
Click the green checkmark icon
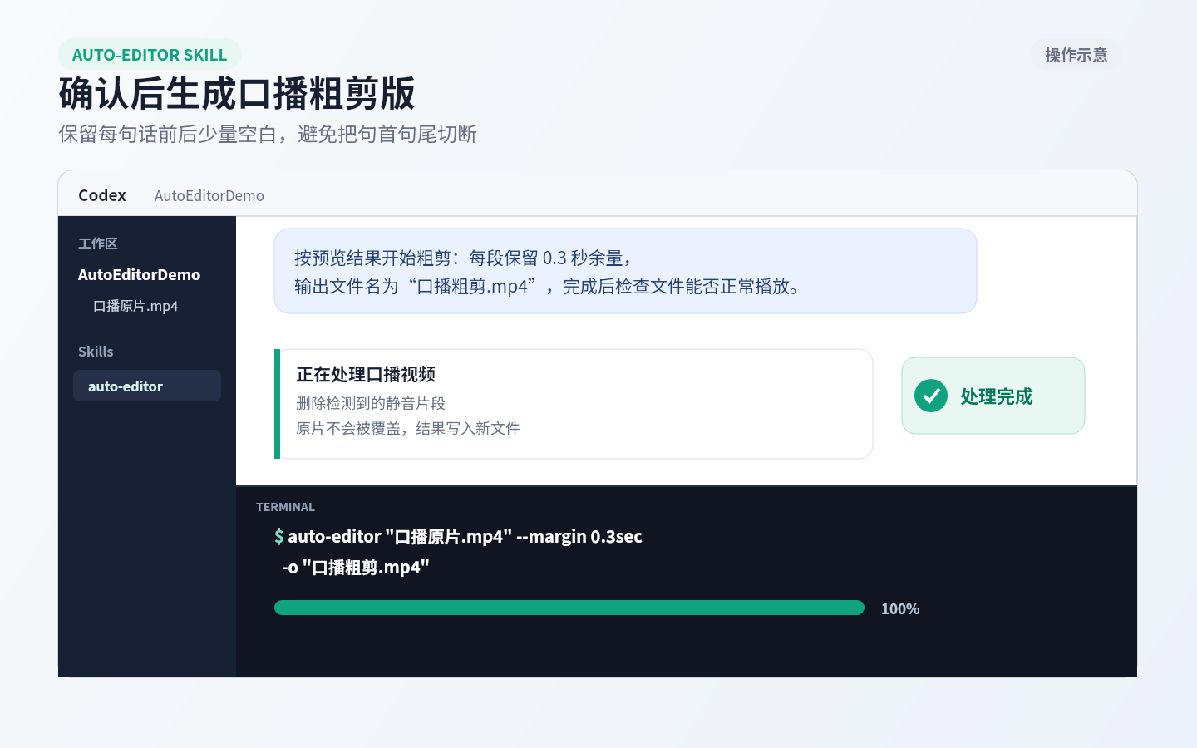tap(931, 396)
